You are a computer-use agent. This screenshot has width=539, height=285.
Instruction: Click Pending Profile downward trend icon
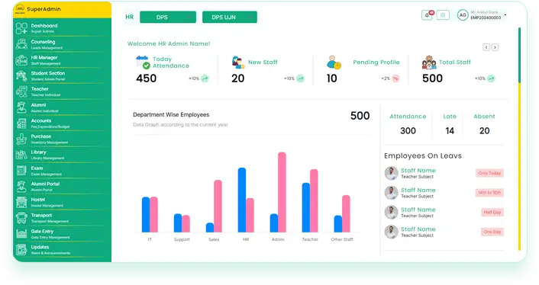click(395, 78)
